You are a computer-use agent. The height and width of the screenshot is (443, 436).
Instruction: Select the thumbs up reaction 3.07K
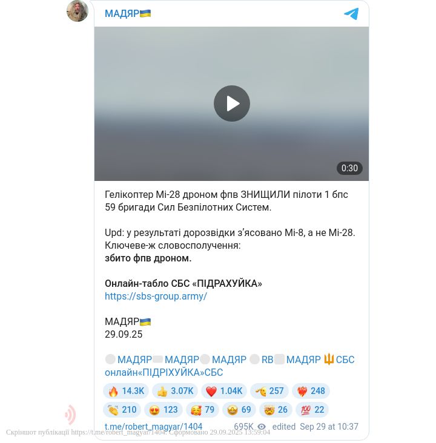tap(175, 391)
